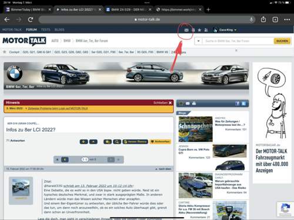The width and height of the screenshot is (294, 220).
Task: Click the SUCHEN search button
Action: click(282, 41)
